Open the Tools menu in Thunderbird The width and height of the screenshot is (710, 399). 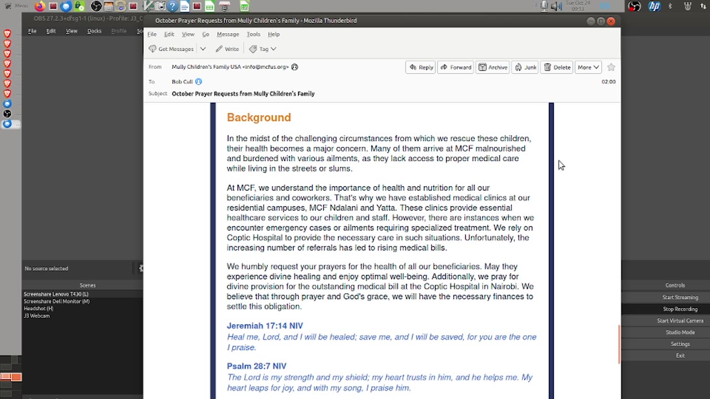(x=253, y=34)
